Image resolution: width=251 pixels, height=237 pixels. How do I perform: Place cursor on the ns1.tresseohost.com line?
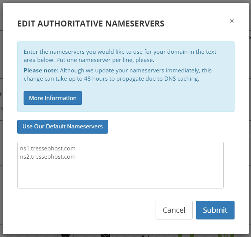click(48, 149)
